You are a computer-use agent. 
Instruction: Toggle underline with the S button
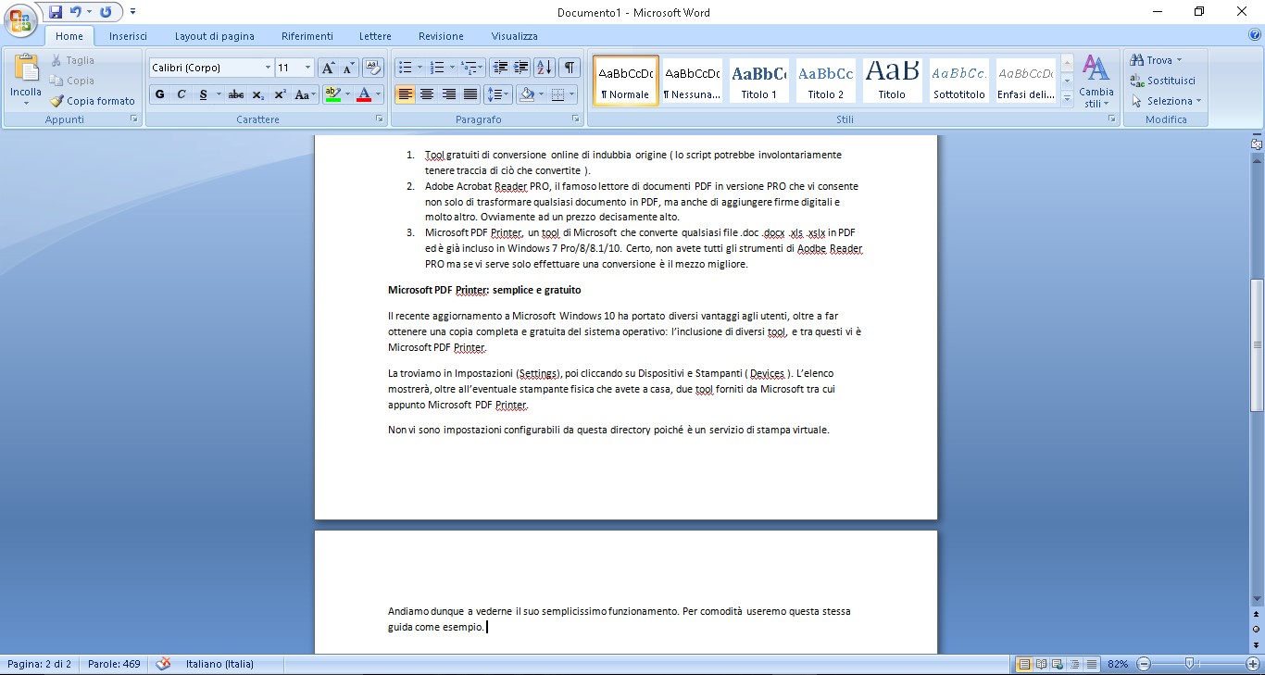(203, 94)
